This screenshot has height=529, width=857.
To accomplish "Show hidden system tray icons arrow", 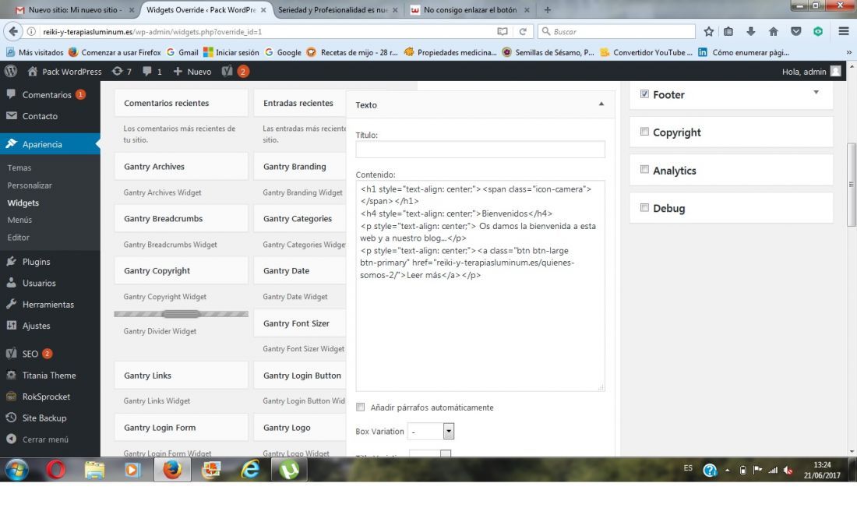I will (727, 470).
